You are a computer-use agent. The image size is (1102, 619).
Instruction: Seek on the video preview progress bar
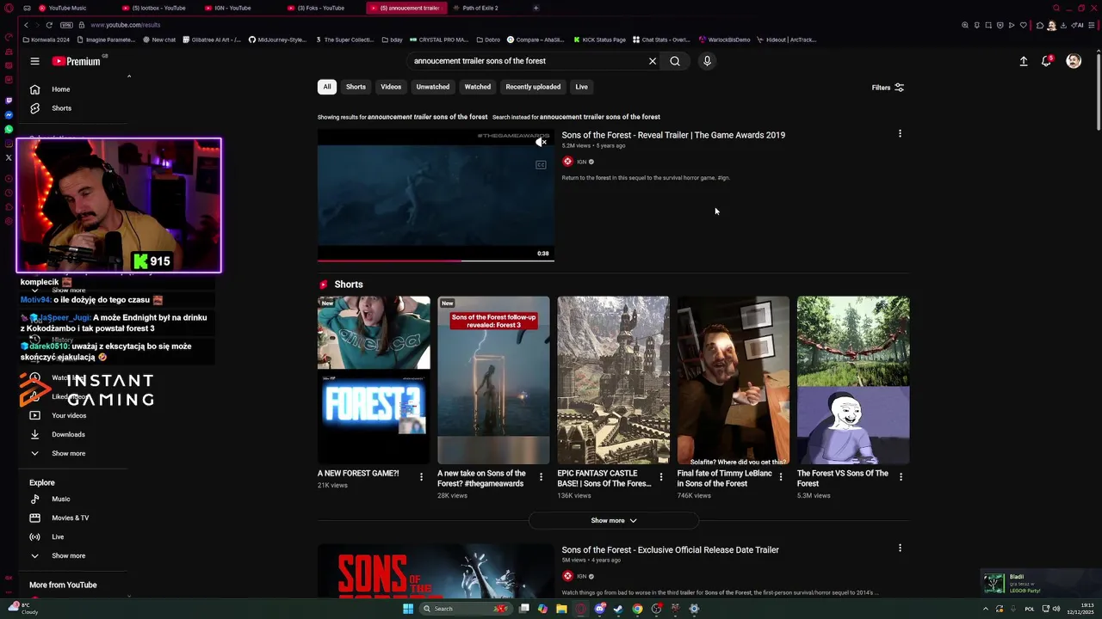click(x=436, y=260)
